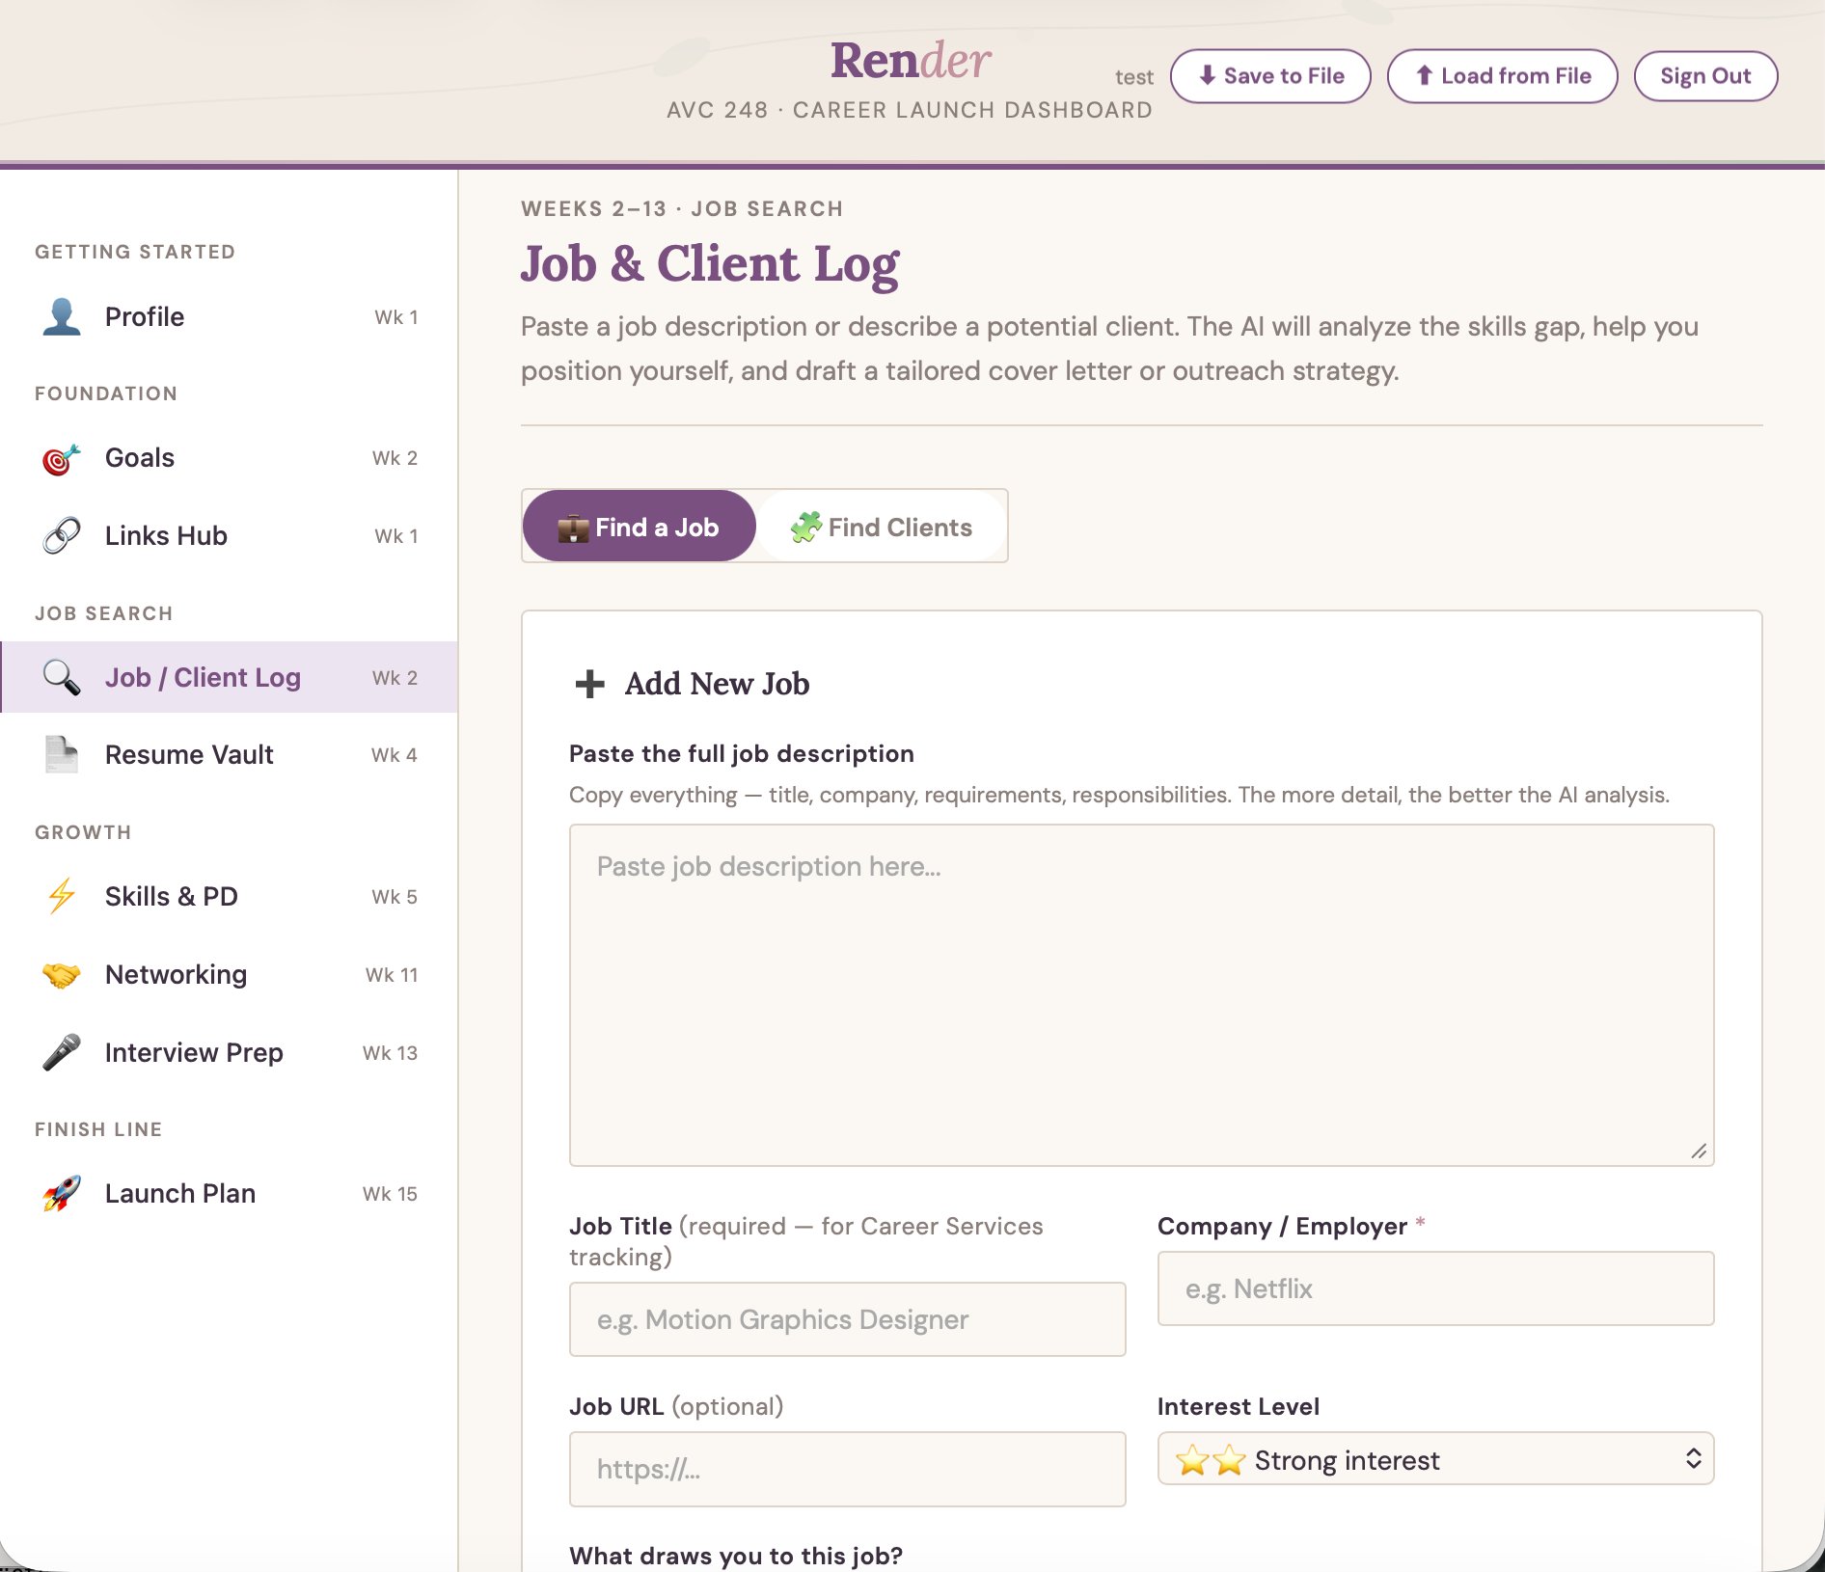Open the Launch Plan page
The height and width of the screenshot is (1572, 1825).
230,1194
